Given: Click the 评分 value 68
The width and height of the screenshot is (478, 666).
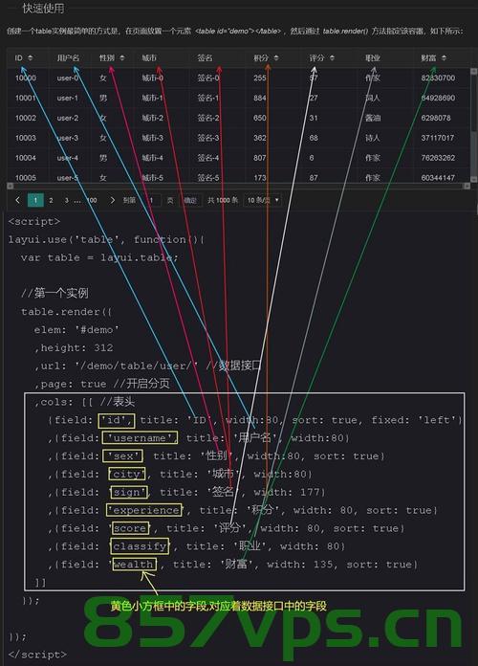Looking at the screenshot, I should pyautogui.click(x=314, y=138).
